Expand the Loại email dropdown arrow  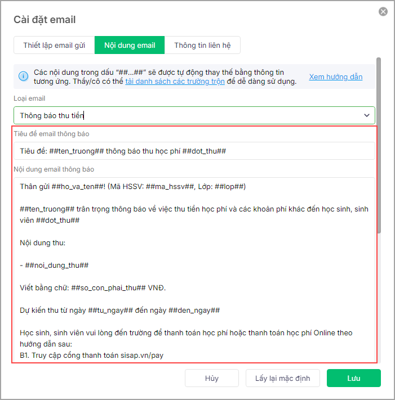pos(367,116)
